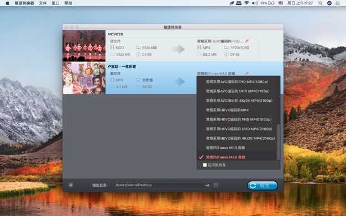Click the arrow at output path field end
Screen dimensions: 346x216
207,185
